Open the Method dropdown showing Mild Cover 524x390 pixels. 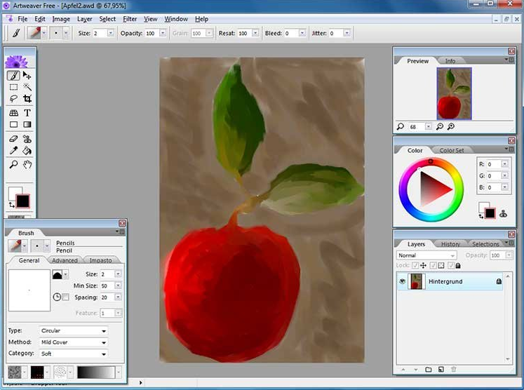[74, 342]
